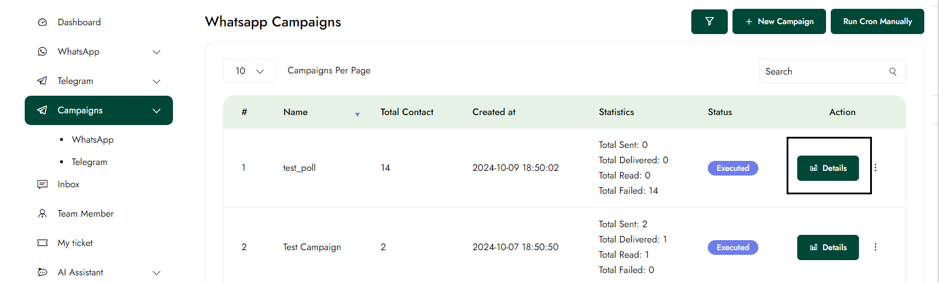This screenshot has width=939, height=283.
Task: Expand the WhatsApp sidebar menu chevron
Action: point(156,52)
